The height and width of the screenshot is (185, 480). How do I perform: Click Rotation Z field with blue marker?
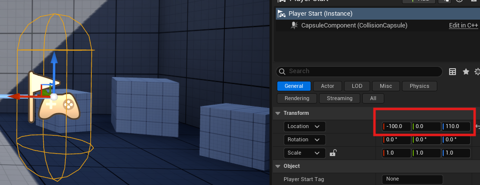pos(456,140)
